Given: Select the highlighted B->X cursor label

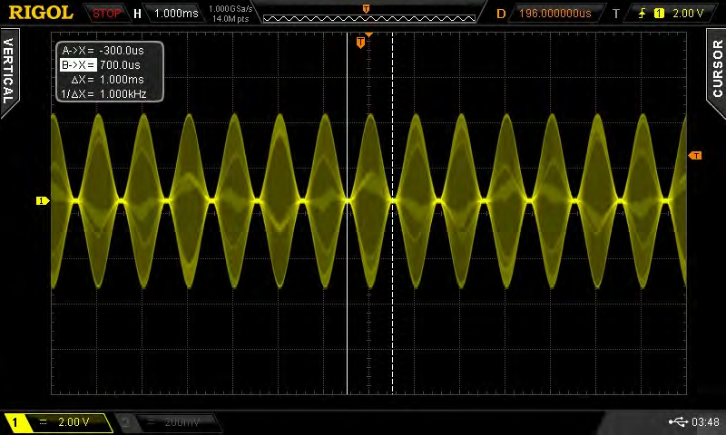Looking at the screenshot, I should (78, 65).
